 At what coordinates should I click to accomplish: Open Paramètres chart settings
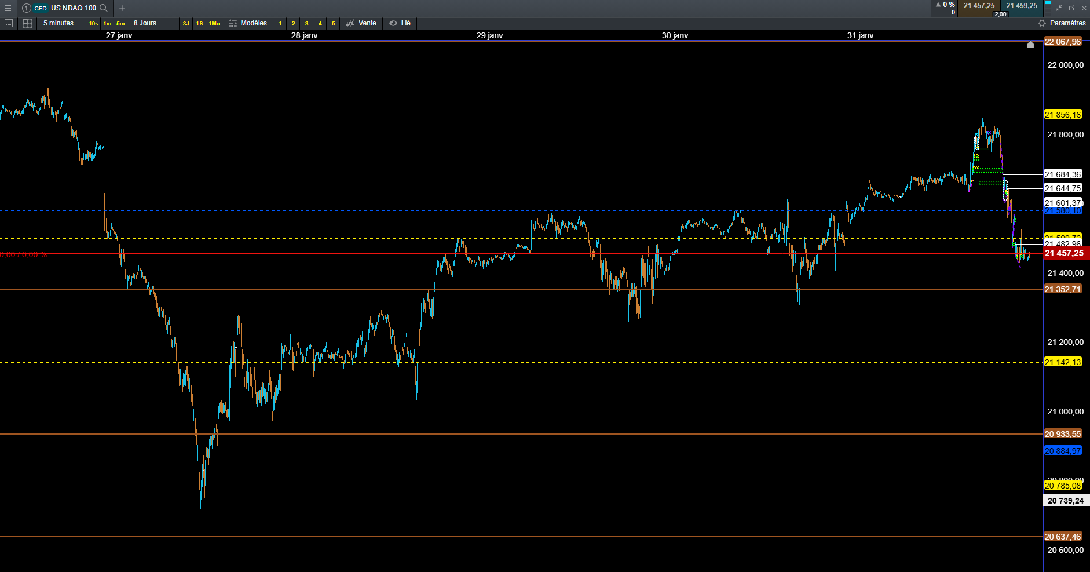click(x=1062, y=23)
